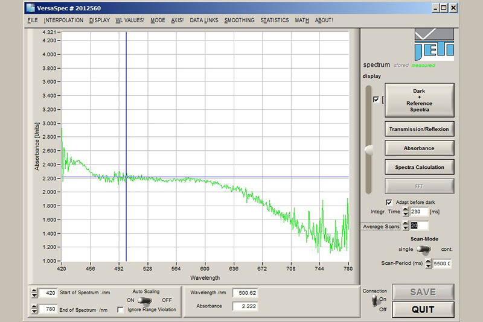The height and width of the screenshot is (322, 483).
Task: Click the x-axis start value 420
Action: pos(62,268)
